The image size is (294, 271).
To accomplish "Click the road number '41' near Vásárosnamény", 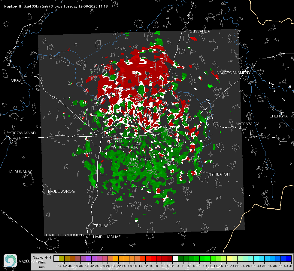I will pos(228,88).
